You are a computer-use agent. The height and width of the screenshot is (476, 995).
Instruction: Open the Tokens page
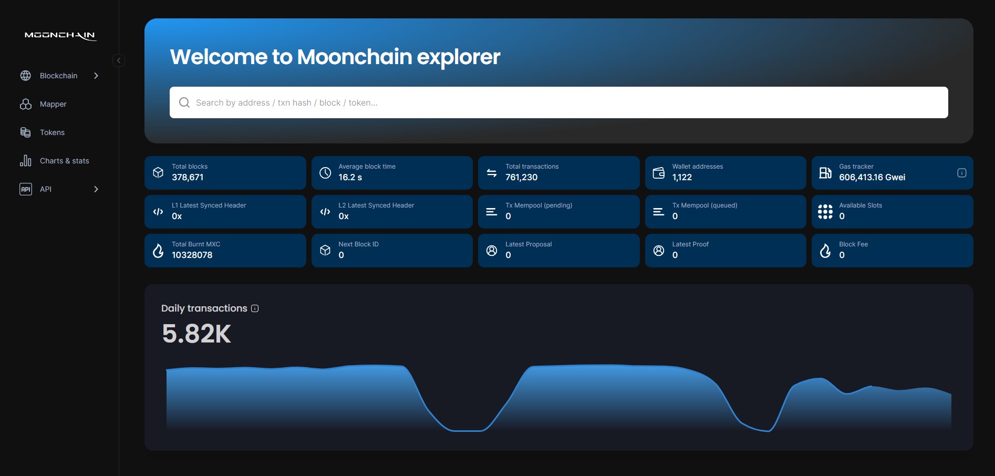pos(52,132)
